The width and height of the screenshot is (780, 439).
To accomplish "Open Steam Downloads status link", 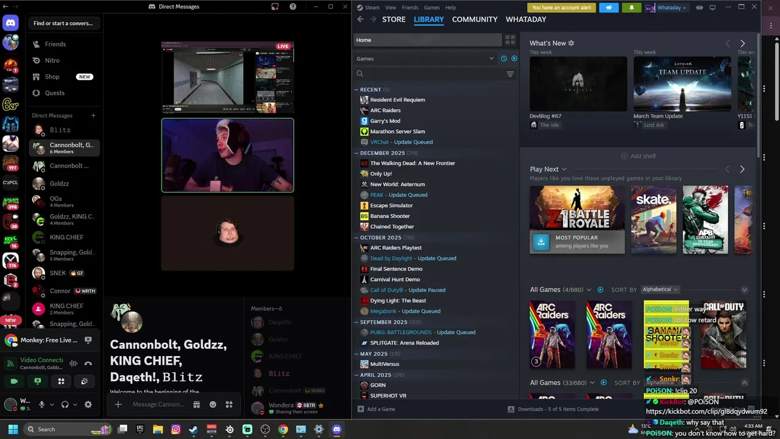I will click(x=553, y=409).
